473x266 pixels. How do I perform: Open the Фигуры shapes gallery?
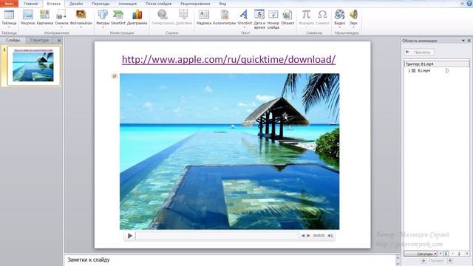pos(103,15)
